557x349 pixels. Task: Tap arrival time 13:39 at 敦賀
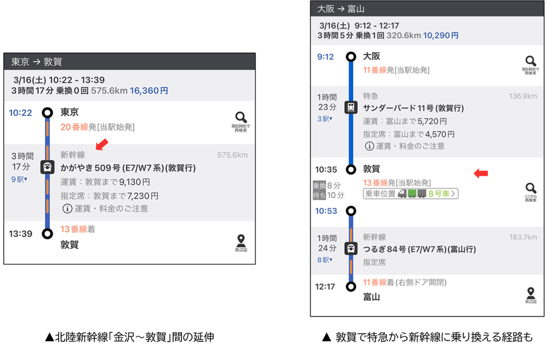(x=21, y=233)
